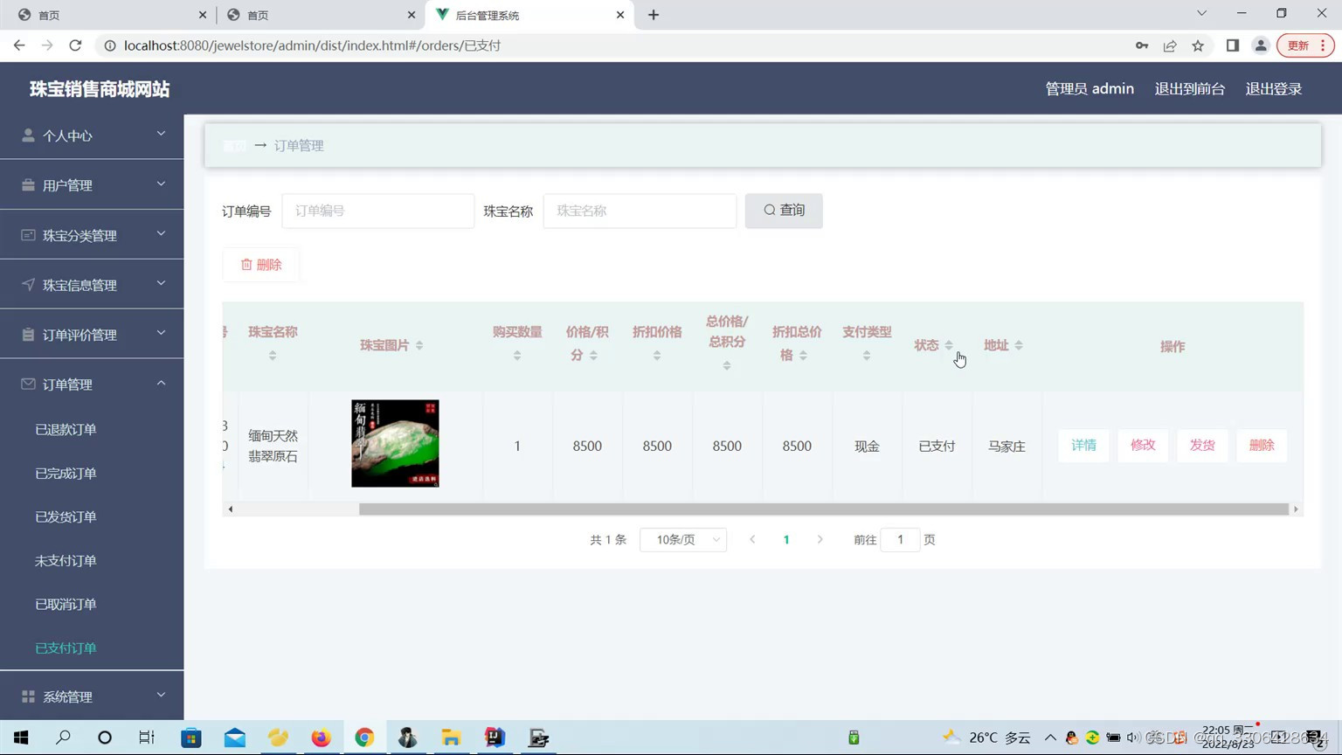This screenshot has width=1342, height=755.
Task: Toggle the browser side panel icon
Action: click(1233, 45)
